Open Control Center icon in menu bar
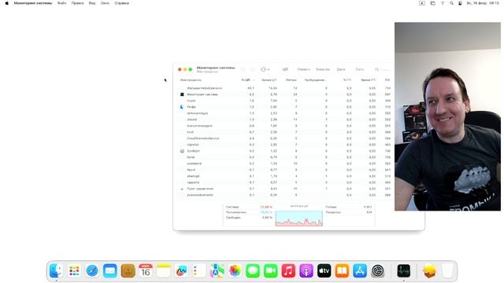 click(460, 3)
